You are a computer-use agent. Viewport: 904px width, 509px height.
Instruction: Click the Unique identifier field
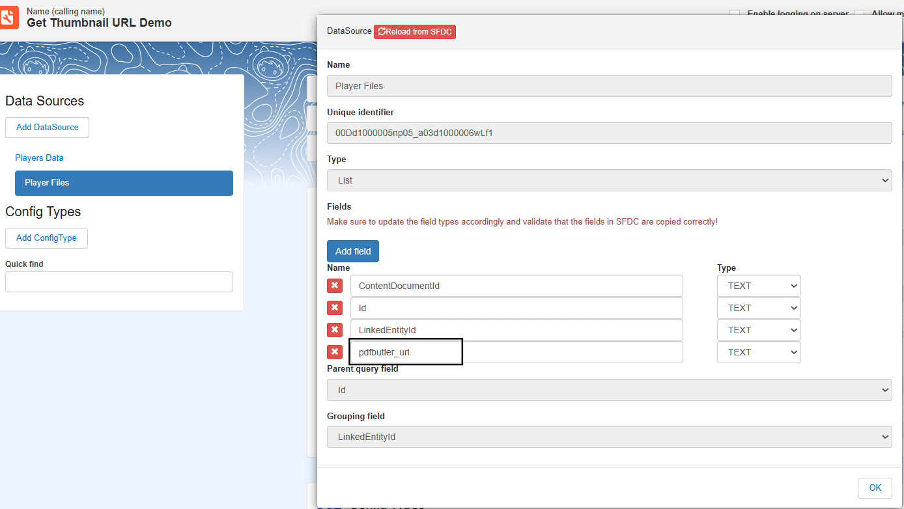tap(609, 133)
